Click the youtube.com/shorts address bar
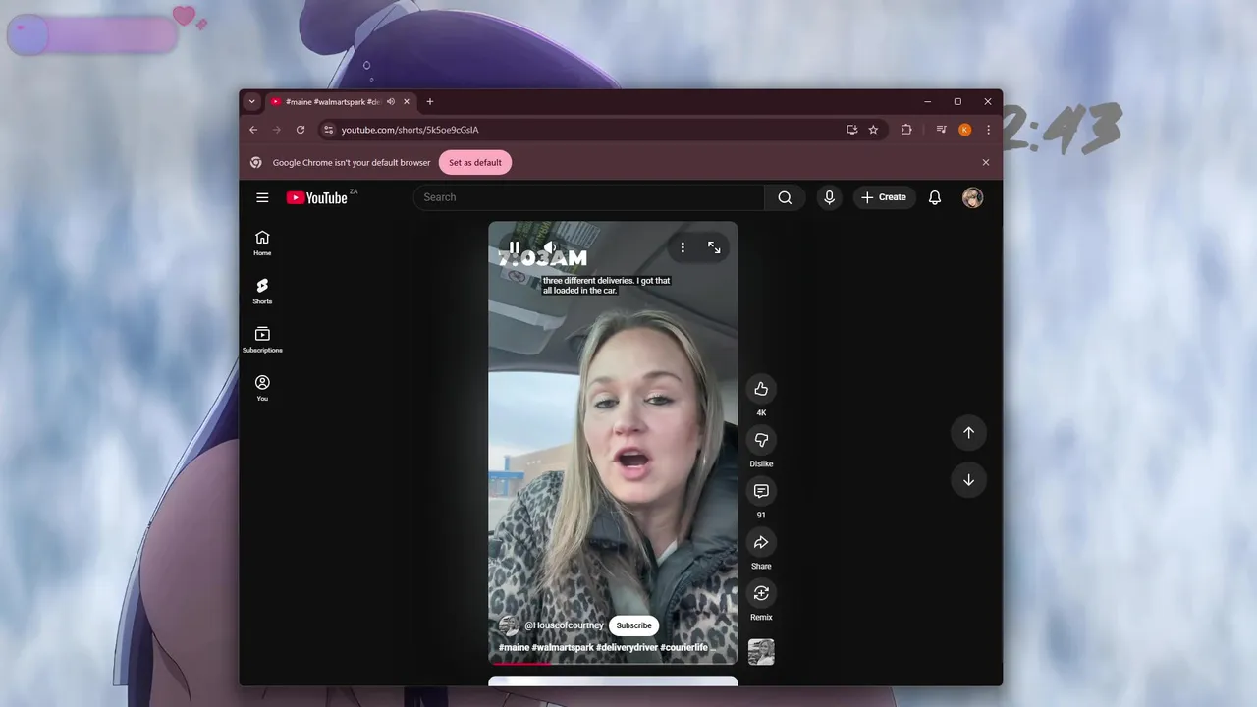 [589, 130]
